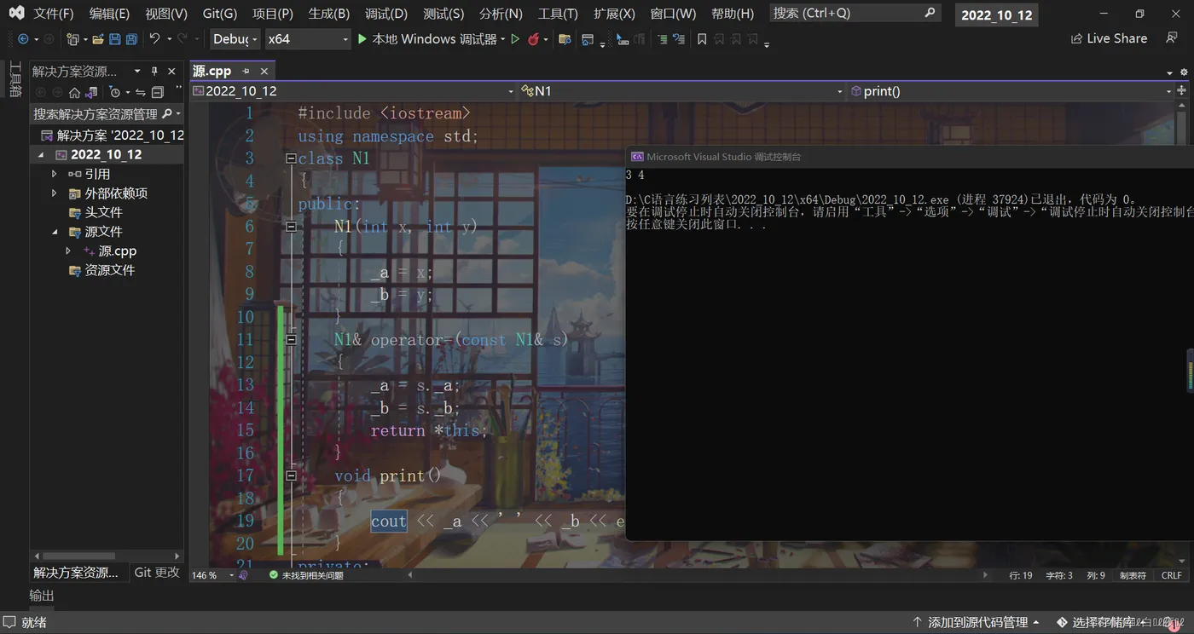Image resolution: width=1194 pixels, height=634 pixels.
Task: Click the uncomment selected lines icon
Action: 679,39
